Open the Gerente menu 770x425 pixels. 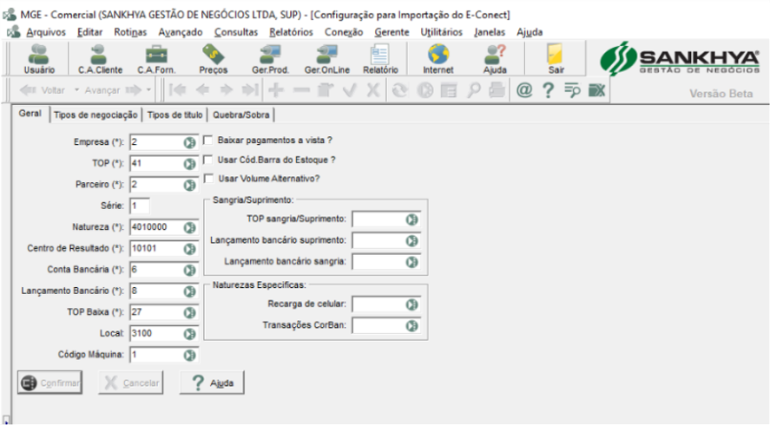[x=392, y=32]
